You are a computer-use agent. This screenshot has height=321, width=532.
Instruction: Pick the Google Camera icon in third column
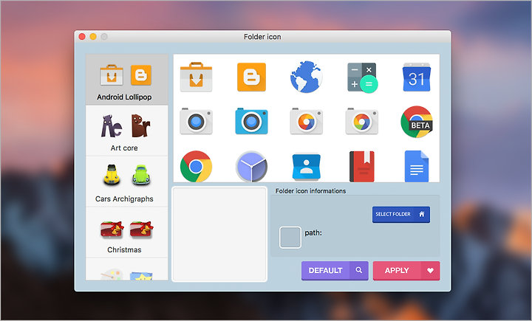coord(307,121)
